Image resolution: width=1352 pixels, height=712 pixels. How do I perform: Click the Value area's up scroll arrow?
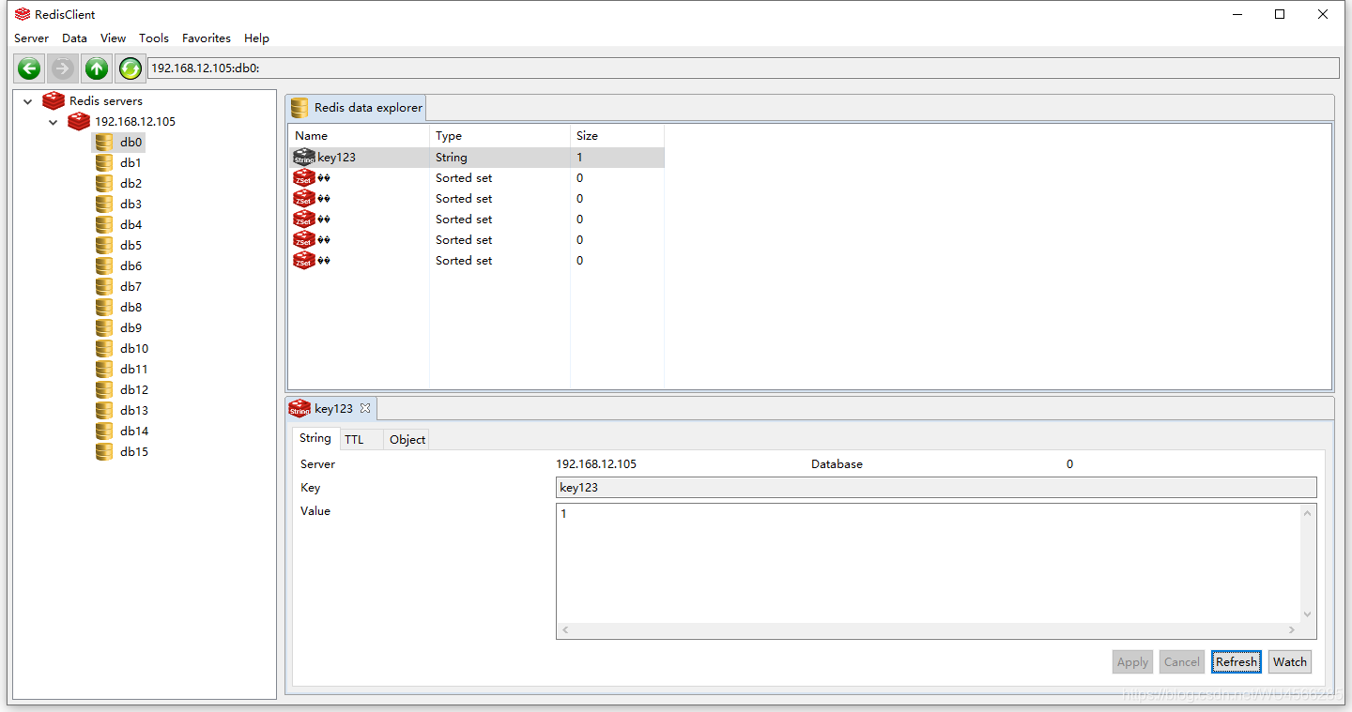point(1307,513)
